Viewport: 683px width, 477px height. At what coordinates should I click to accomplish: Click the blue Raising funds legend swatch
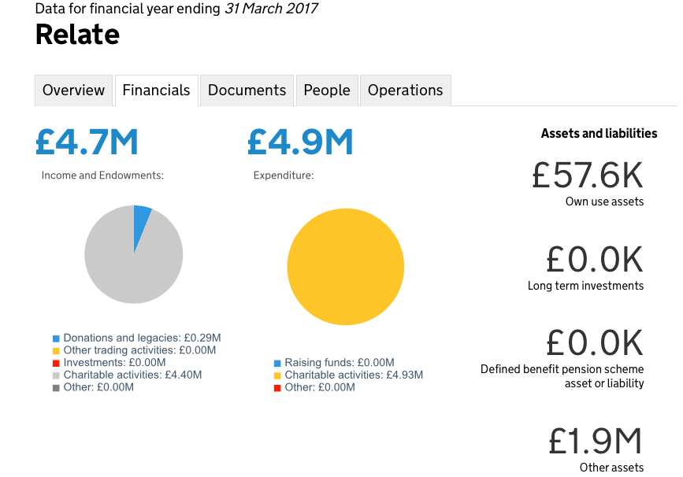pos(277,363)
